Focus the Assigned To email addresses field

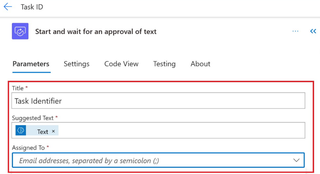[151, 161]
